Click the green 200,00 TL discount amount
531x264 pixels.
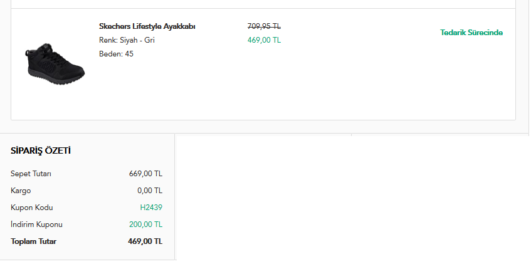(x=145, y=224)
